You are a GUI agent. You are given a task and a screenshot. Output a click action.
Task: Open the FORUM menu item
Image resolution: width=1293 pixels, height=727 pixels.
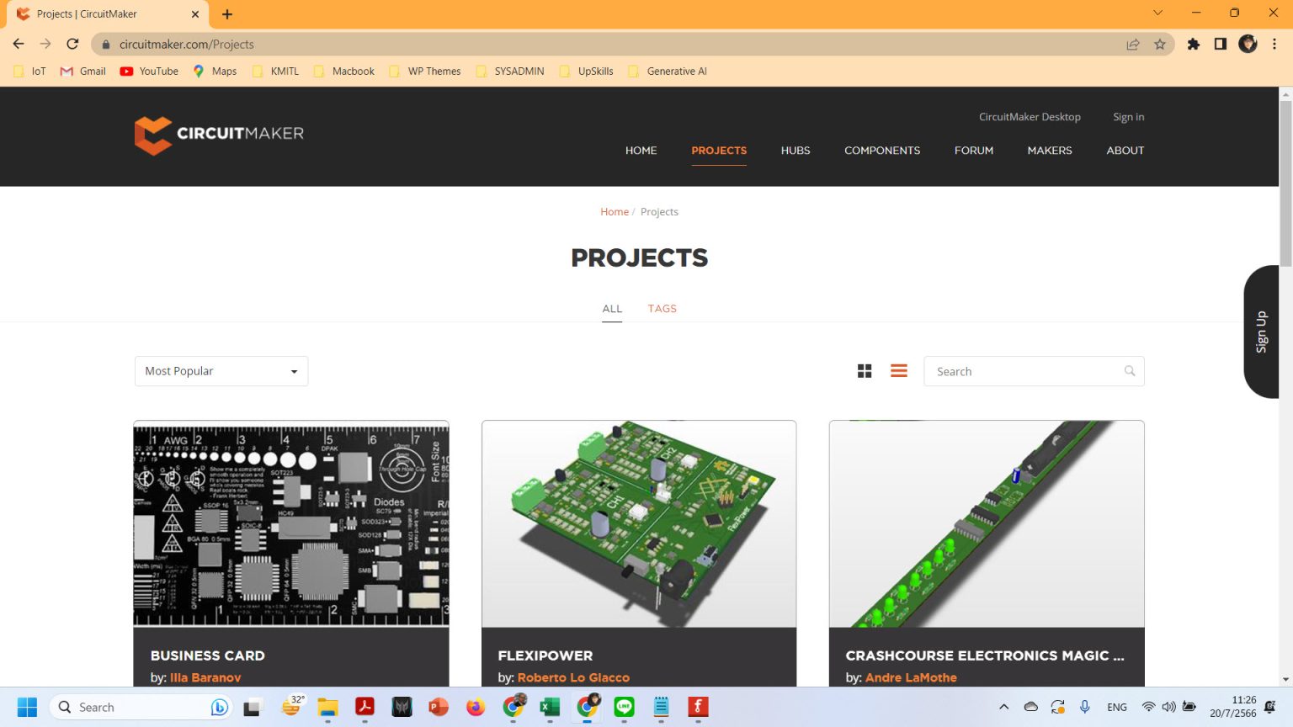point(973,151)
